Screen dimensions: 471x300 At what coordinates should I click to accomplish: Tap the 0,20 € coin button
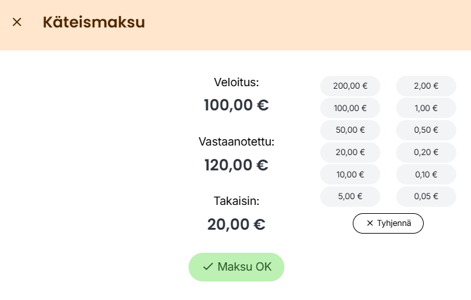tap(426, 152)
